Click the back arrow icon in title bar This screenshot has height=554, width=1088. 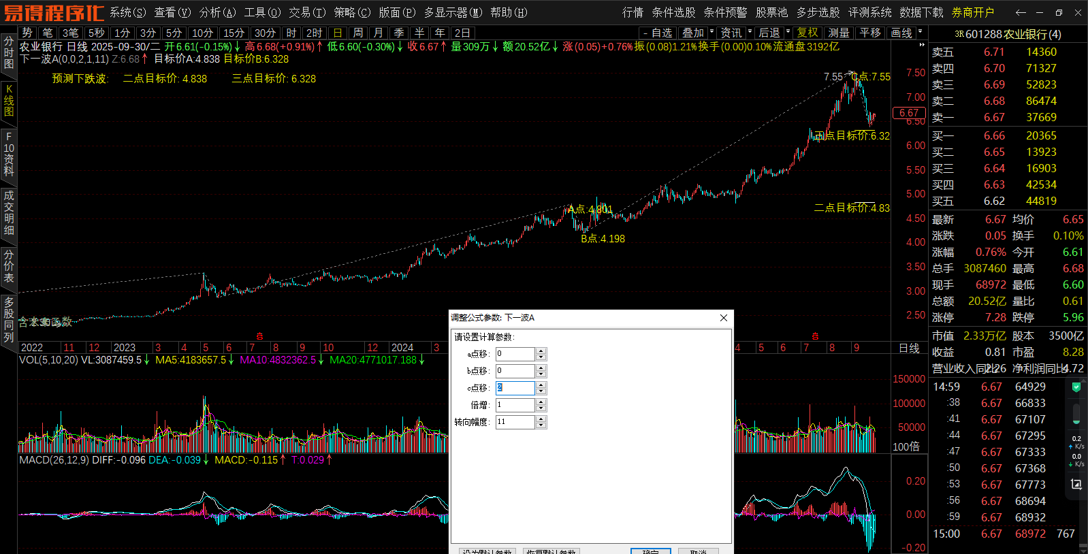pos(1020,12)
